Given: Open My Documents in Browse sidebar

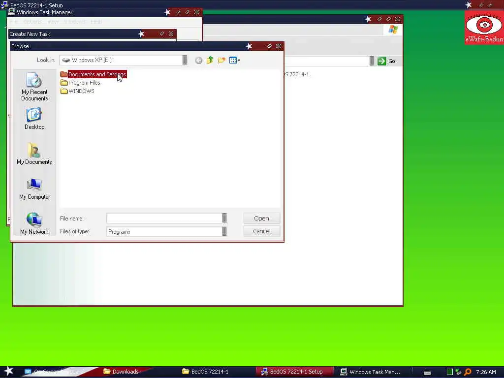Looking at the screenshot, I should (x=34, y=154).
